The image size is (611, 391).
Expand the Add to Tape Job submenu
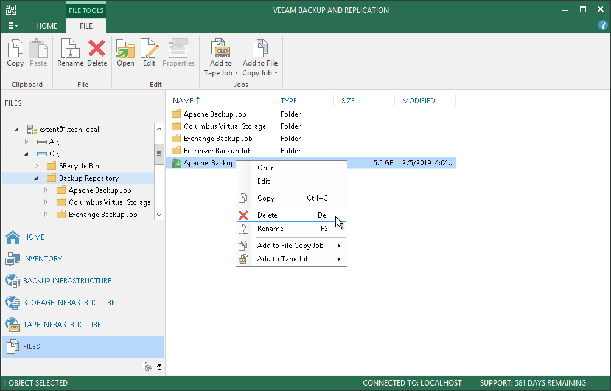coord(292,259)
